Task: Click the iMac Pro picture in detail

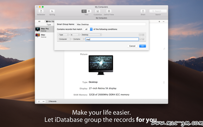Action: tap(101, 65)
